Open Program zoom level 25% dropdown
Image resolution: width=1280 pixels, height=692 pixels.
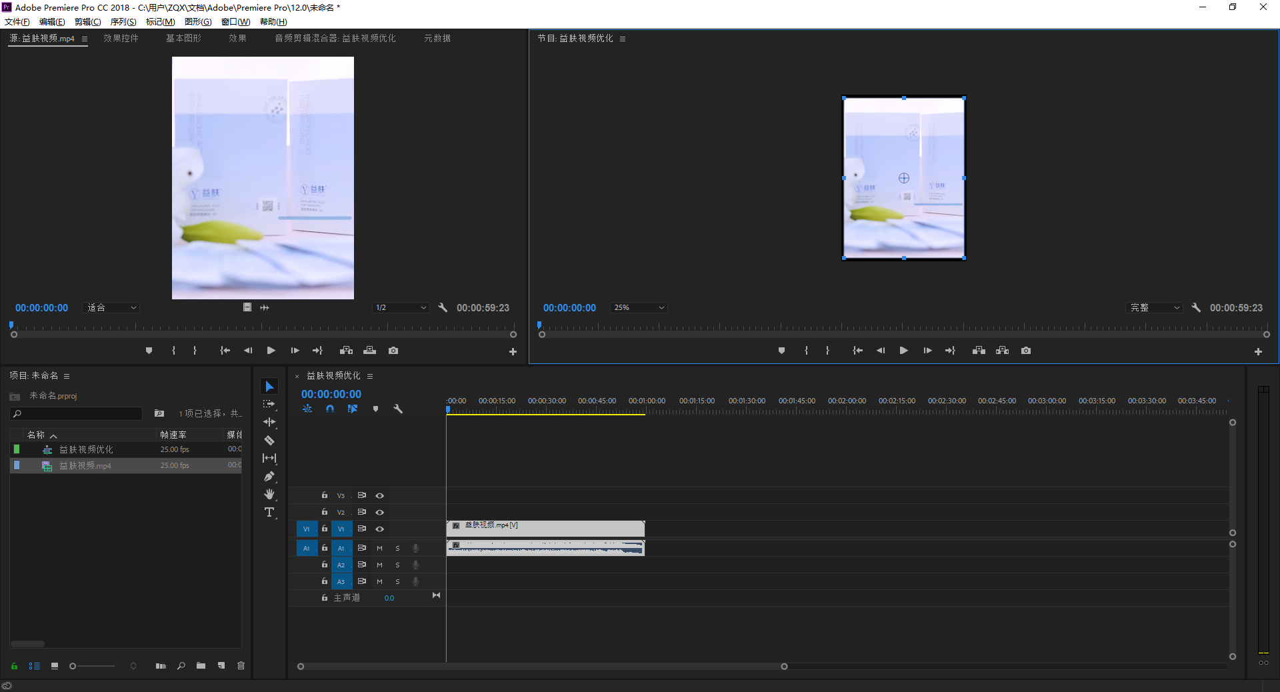(639, 307)
